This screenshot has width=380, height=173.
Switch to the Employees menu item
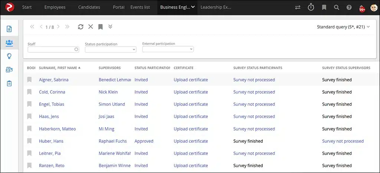point(55,7)
